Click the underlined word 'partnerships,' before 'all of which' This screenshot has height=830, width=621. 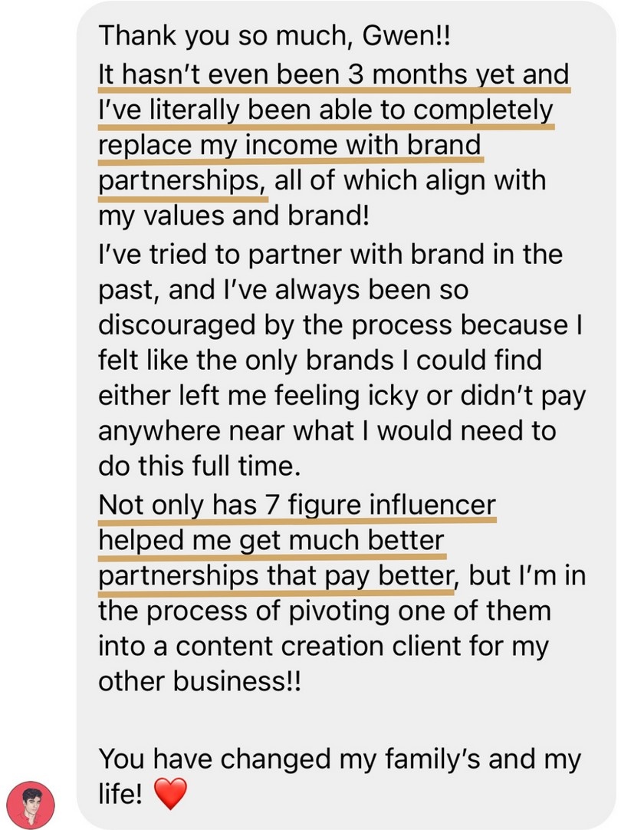182,181
